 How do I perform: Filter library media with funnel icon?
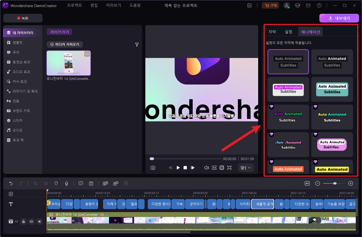(137, 45)
